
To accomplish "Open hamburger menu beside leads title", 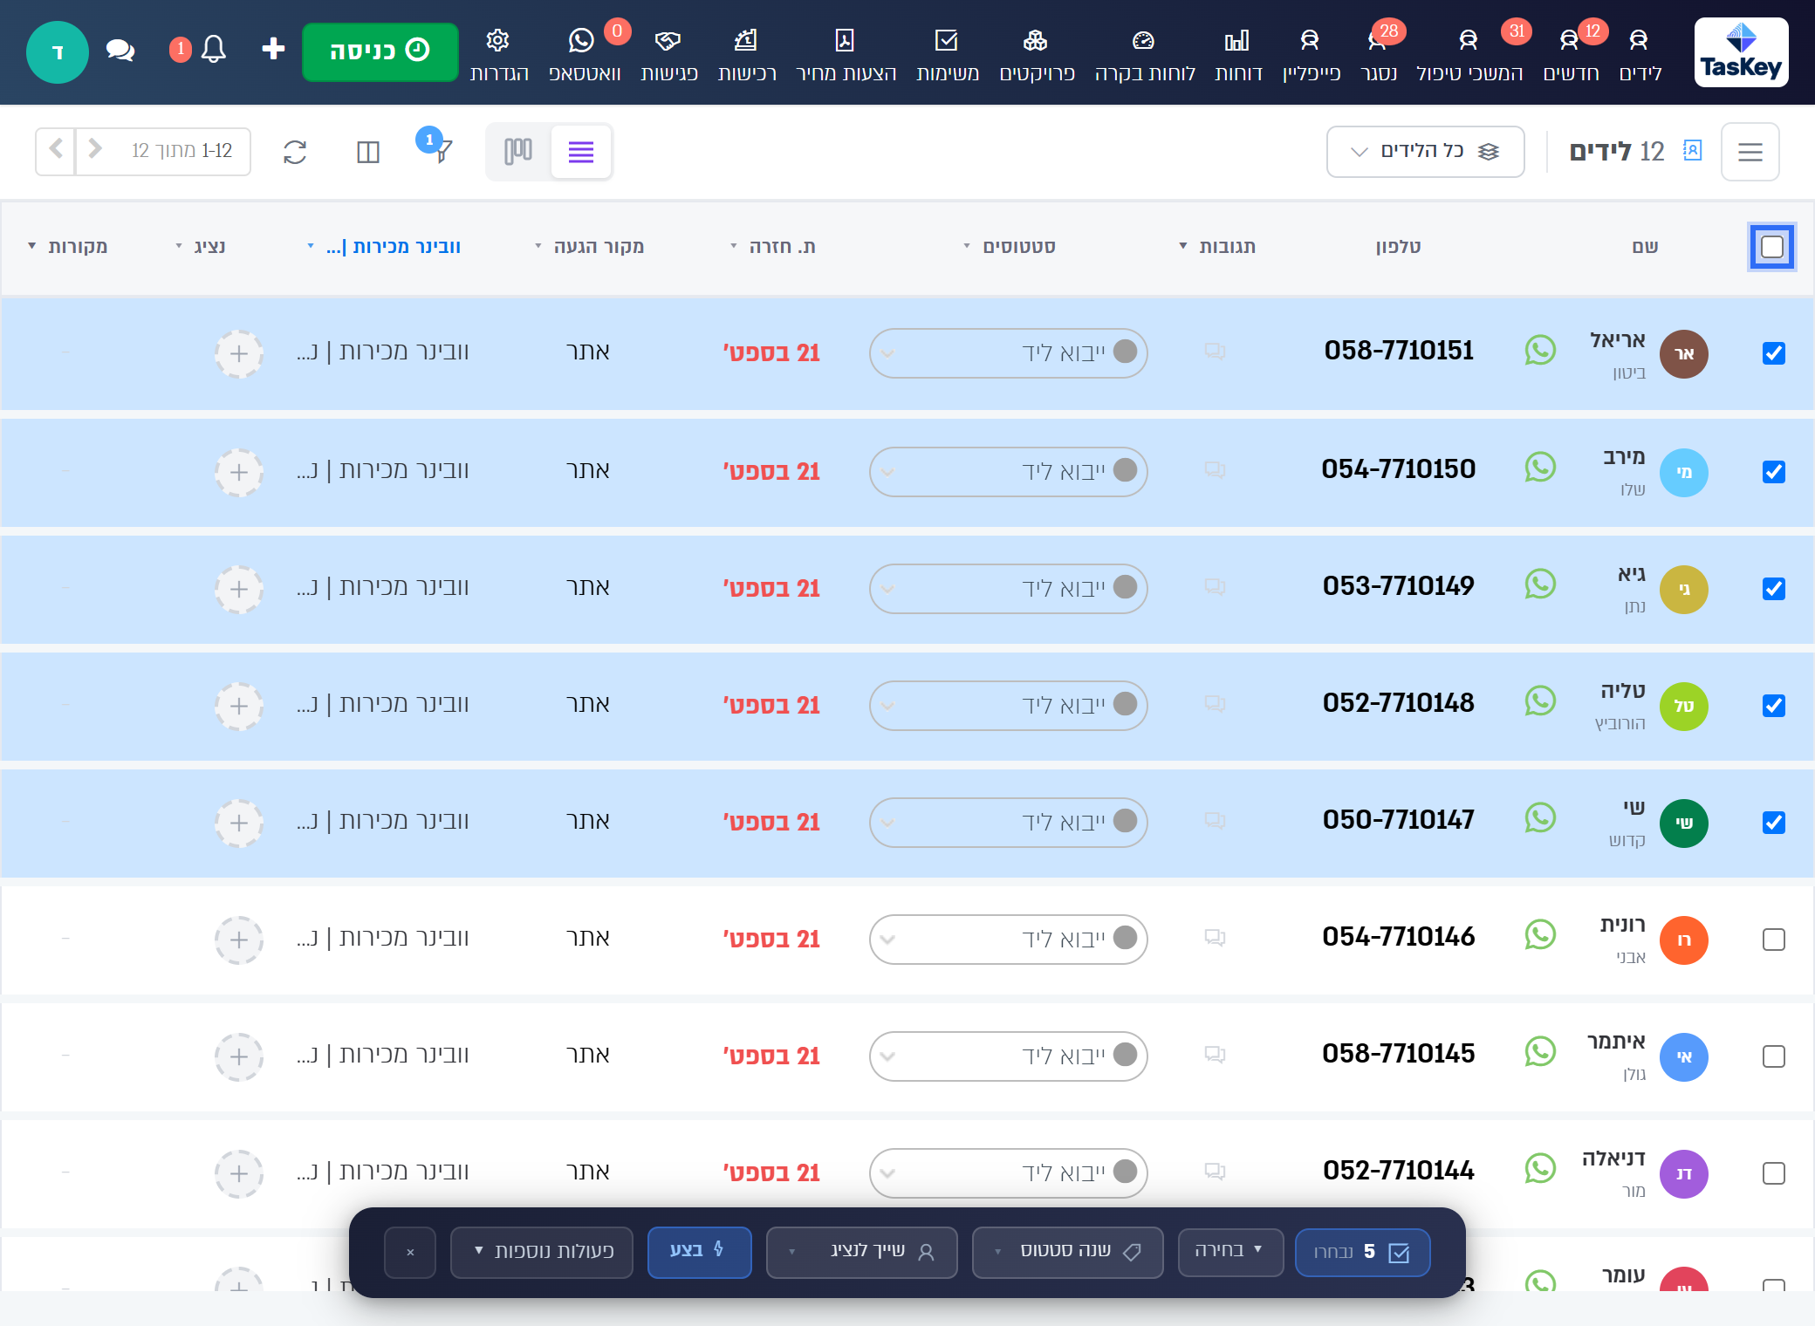I will pyautogui.click(x=1750, y=152).
